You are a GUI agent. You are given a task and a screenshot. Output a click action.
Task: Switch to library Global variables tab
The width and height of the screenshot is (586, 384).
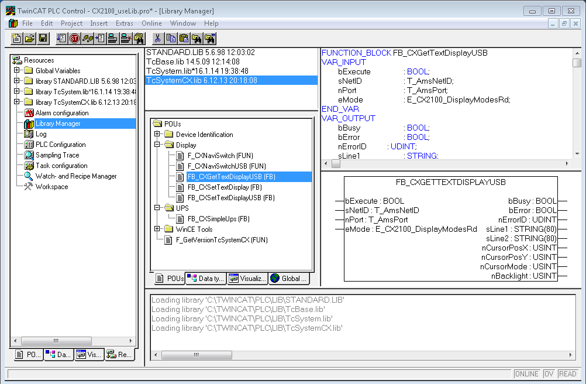289,279
